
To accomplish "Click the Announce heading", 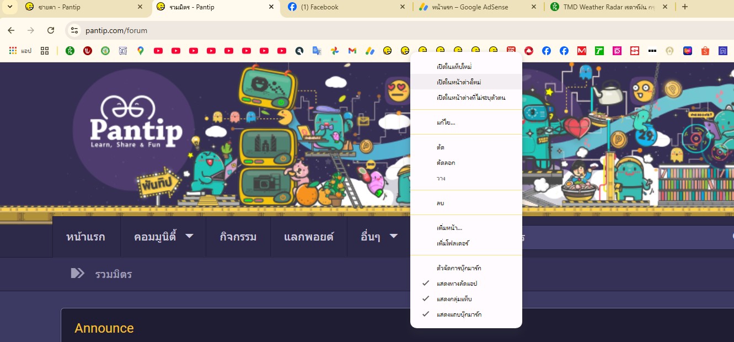I will click(104, 328).
